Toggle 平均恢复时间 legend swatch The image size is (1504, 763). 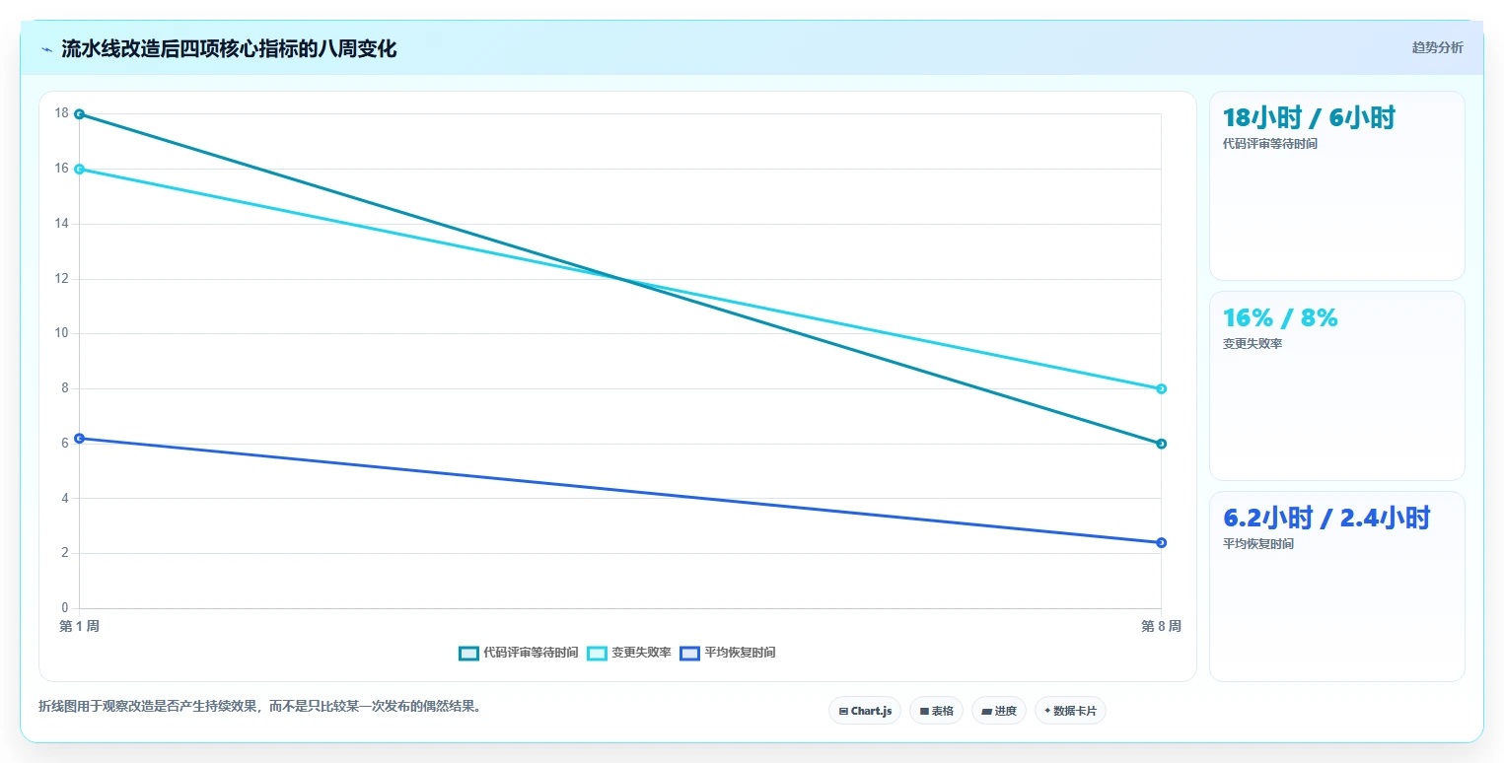690,653
